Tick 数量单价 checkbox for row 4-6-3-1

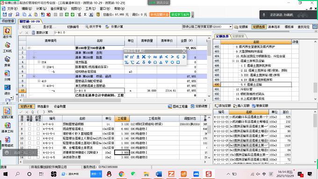pyautogui.click(x=38, y=148)
